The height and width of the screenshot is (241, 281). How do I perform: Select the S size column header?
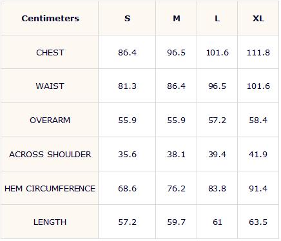coord(127,19)
